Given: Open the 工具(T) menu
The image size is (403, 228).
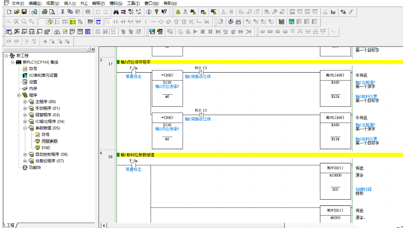Looking at the screenshot, I should pos(133,3).
